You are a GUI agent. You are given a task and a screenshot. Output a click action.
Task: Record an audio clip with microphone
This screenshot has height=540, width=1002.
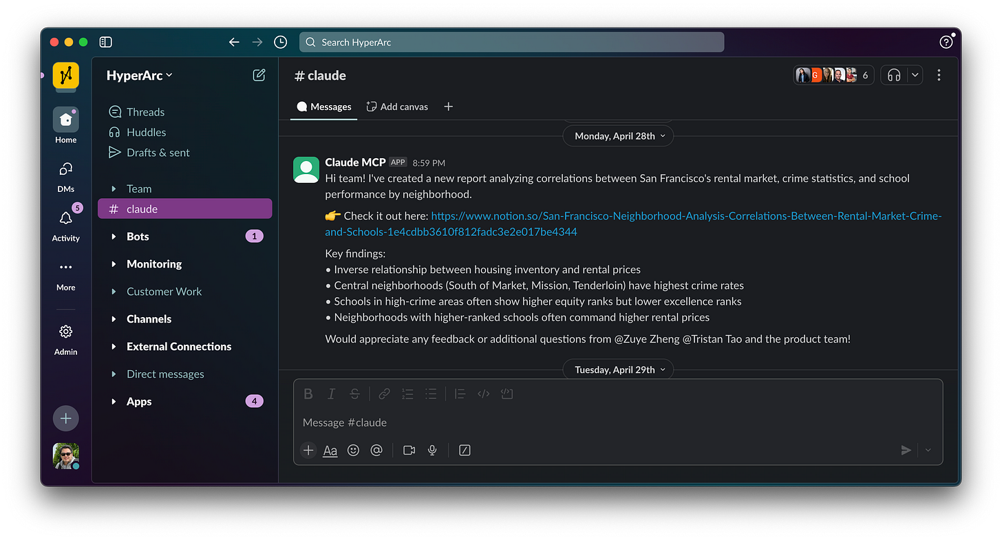[x=432, y=450]
